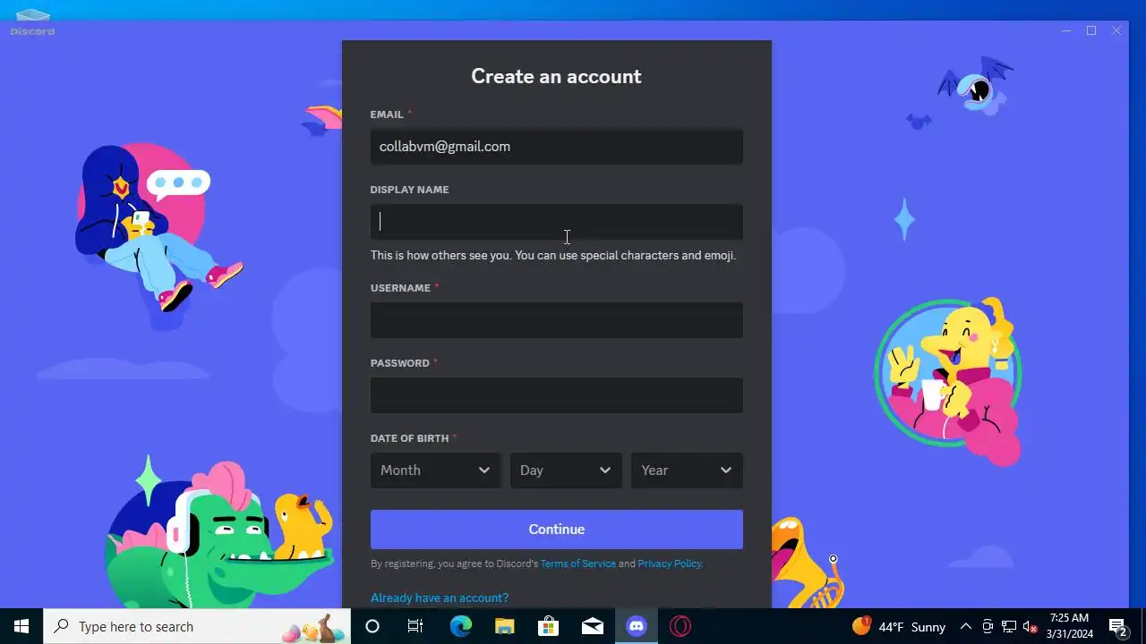Launch Microsoft Edge from the taskbar

click(460, 626)
